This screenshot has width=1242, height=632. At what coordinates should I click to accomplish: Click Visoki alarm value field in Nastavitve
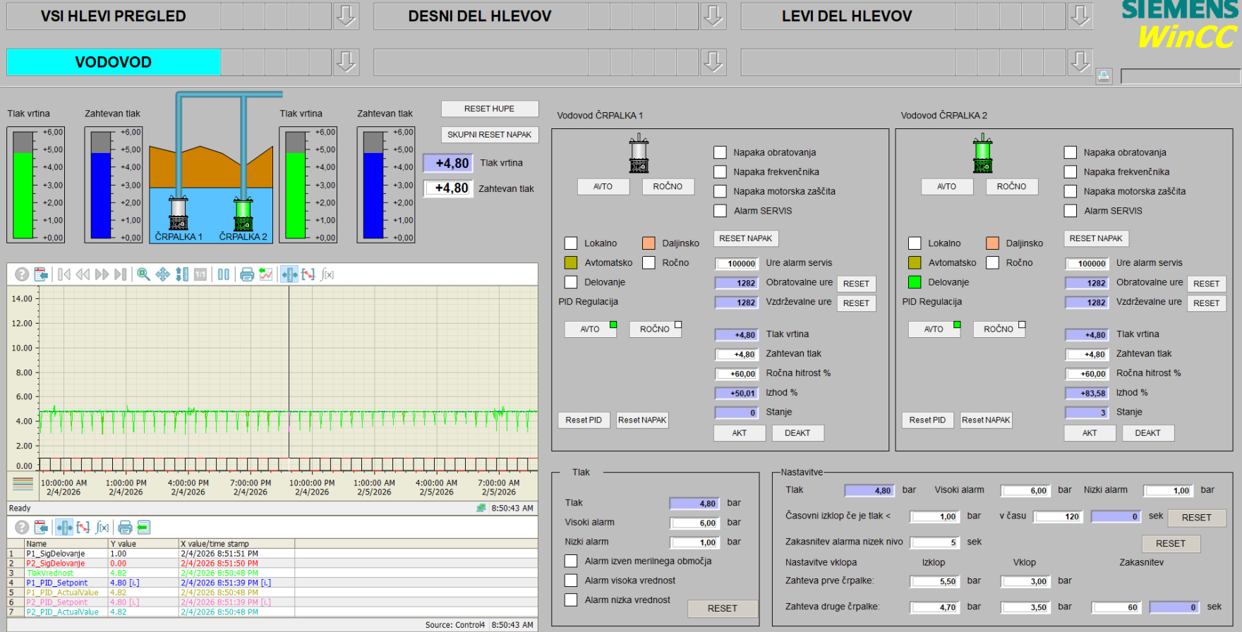pyautogui.click(x=1025, y=491)
